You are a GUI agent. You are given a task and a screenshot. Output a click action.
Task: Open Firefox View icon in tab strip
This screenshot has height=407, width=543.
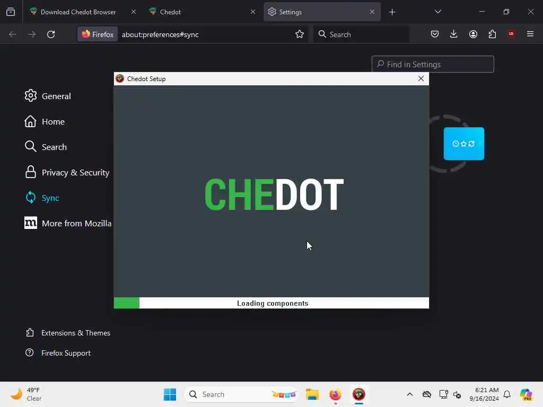tap(11, 12)
